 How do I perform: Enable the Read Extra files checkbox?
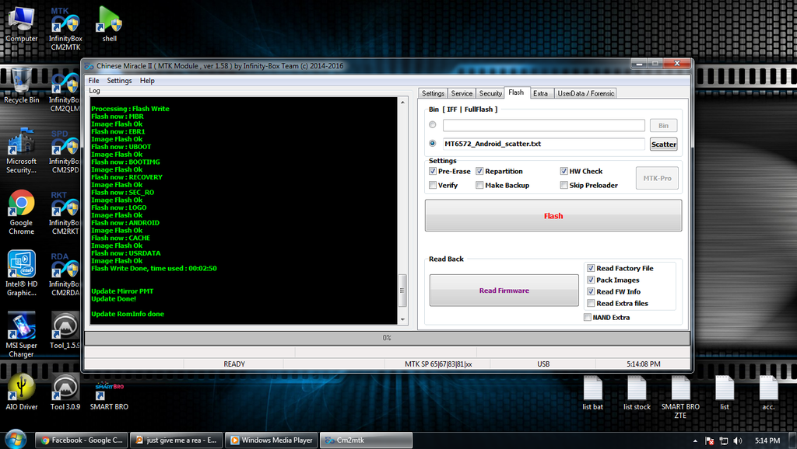[591, 303]
